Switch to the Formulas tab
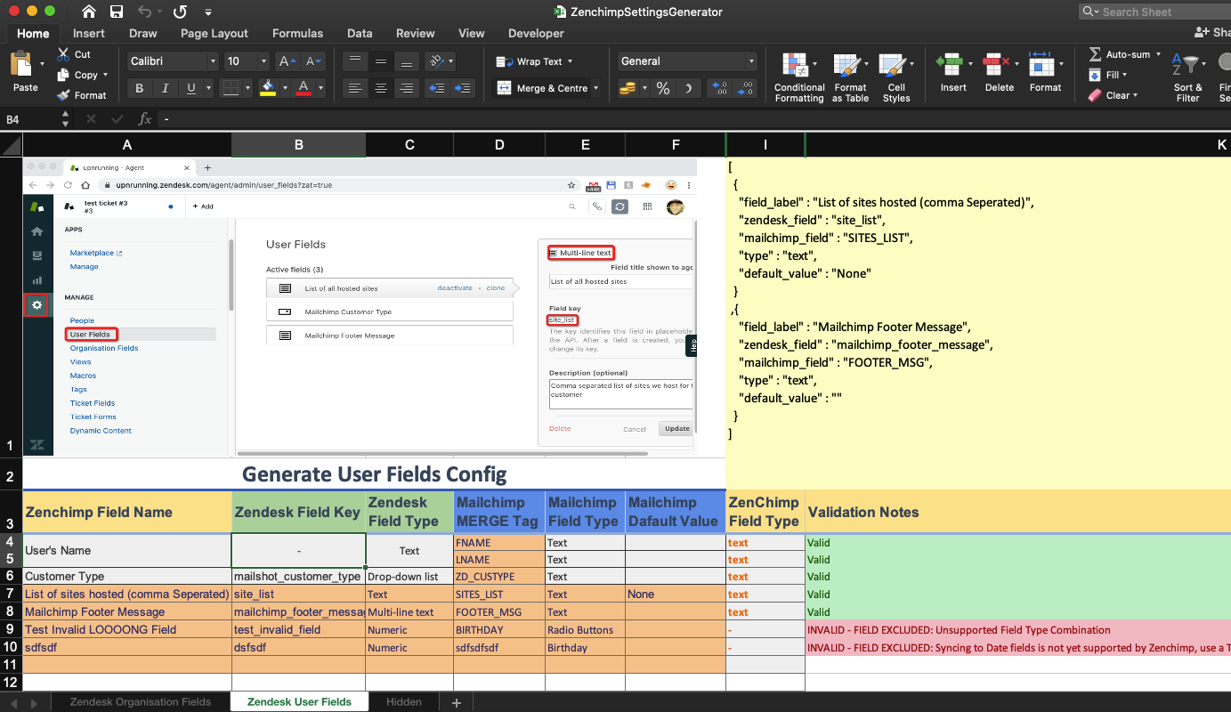1231x712 pixels. pos(298,33)
